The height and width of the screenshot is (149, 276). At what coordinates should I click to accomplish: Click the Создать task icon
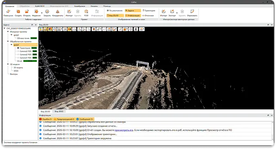click(18, 11)
